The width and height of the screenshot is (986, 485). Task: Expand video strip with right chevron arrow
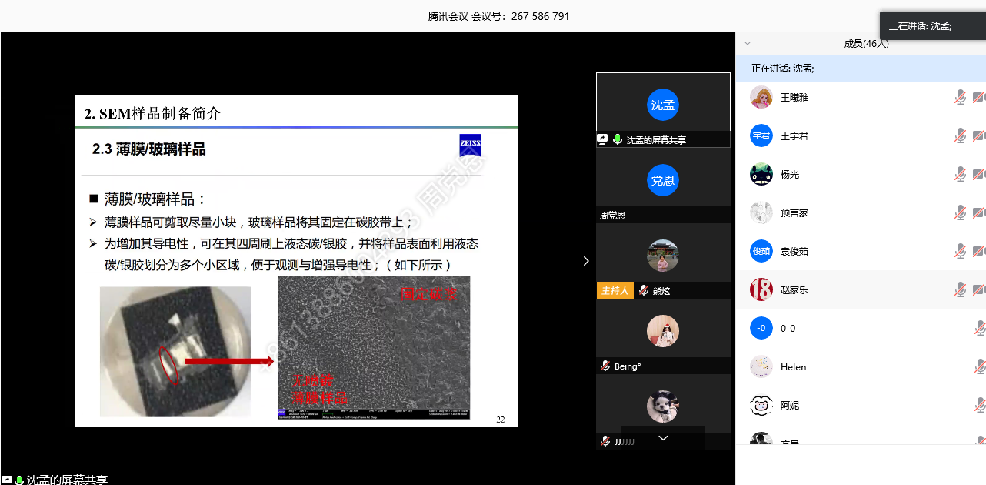[x=586, y=261]
